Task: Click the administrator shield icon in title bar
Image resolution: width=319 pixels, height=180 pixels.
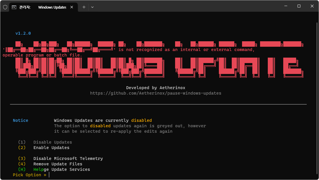Action: (5, 7)
